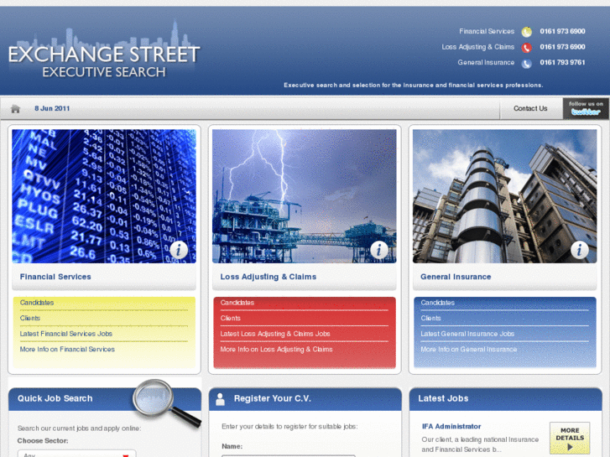Open Latest Loss Adjusting & Claims Jobs link
This screenshot has width=610, height=457.
point(275,334)
